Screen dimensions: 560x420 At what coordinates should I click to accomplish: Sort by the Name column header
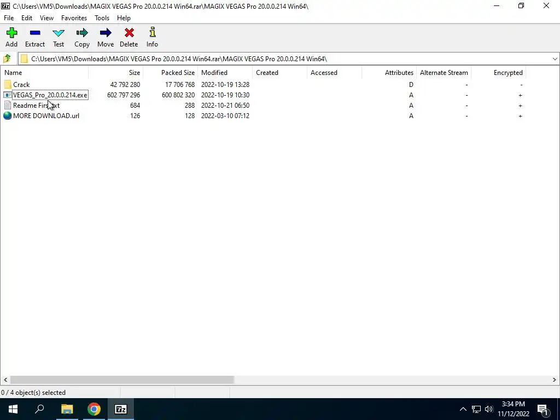tap(44, 73)
